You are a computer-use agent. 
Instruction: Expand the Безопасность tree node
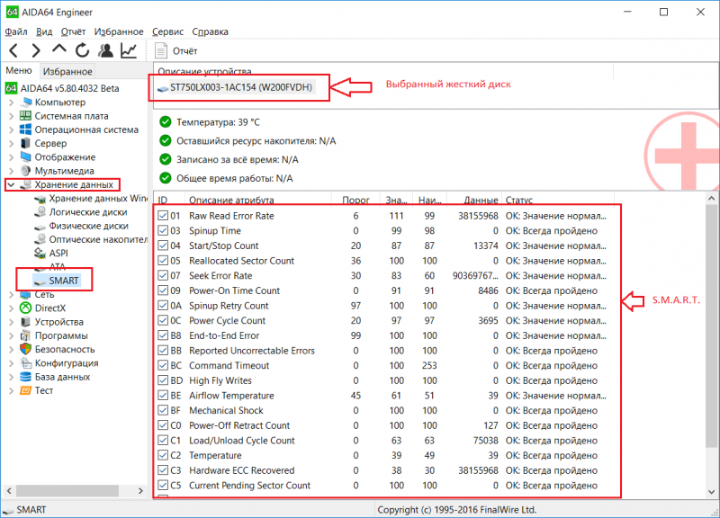pyautogui.click(x=12, y=350)
